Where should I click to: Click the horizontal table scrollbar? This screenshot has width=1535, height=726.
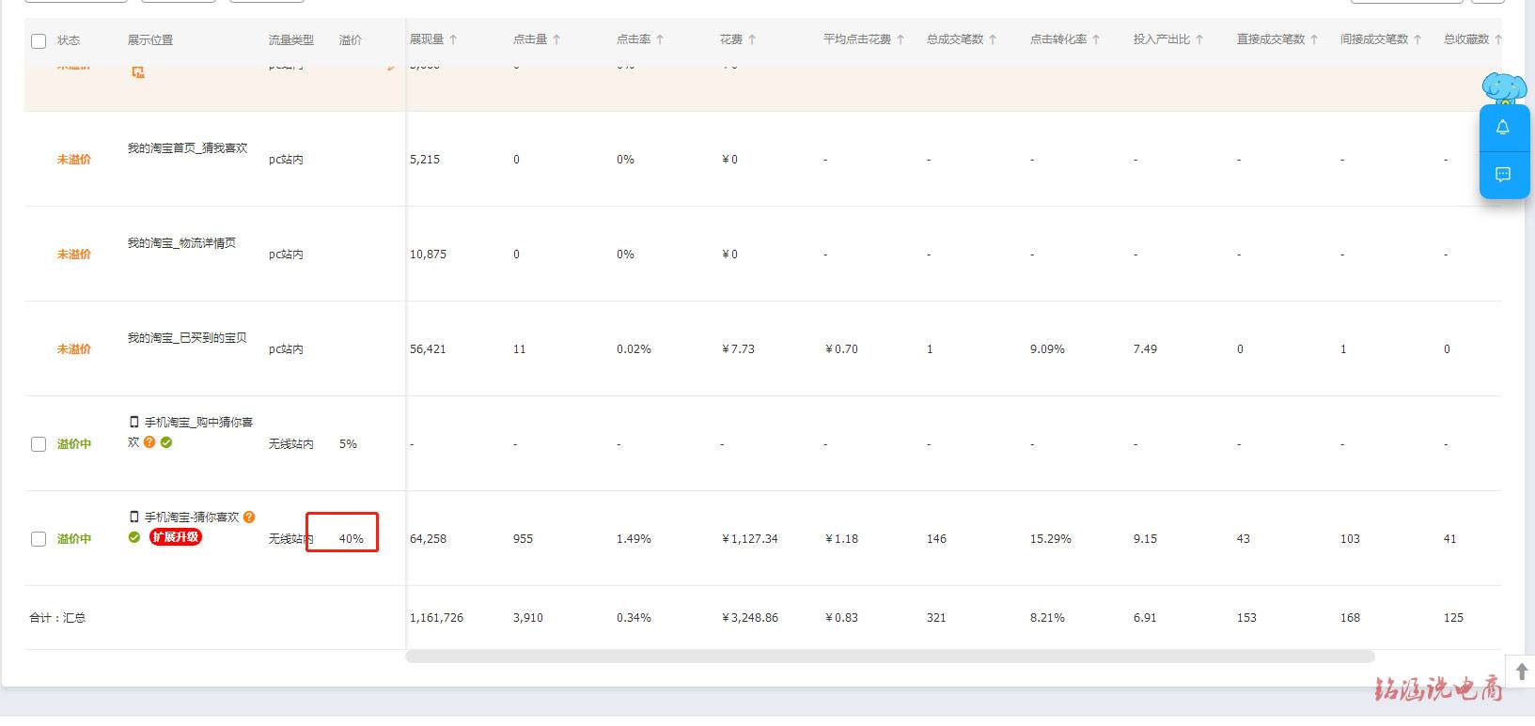(x=889, y=656)
